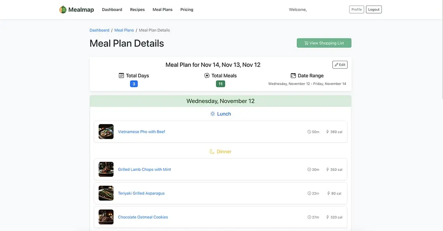Follow the Dashboard breadcrumb link
The image size is (443, 231).
click(x=99, y=30)
